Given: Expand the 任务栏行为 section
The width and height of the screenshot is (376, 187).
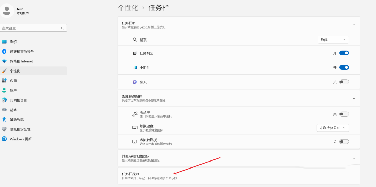Looking at the screenshot, I should click(239, 176).
